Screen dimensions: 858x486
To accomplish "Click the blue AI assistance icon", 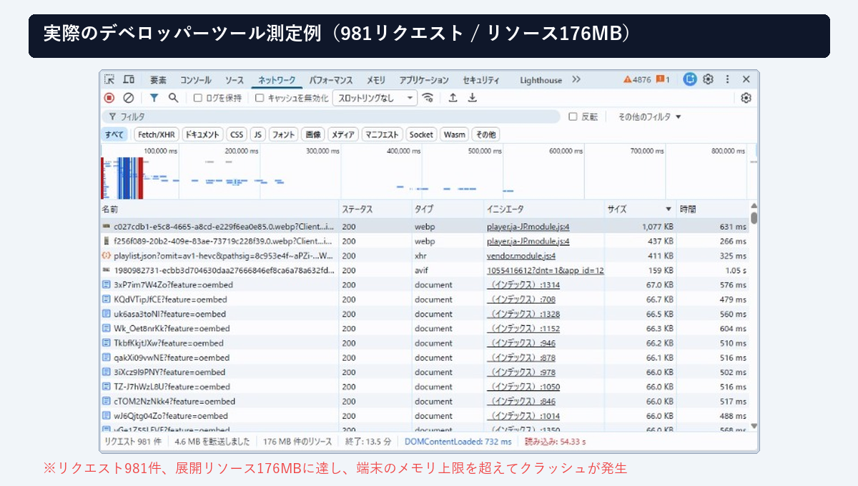I will (x=690, y=79).
